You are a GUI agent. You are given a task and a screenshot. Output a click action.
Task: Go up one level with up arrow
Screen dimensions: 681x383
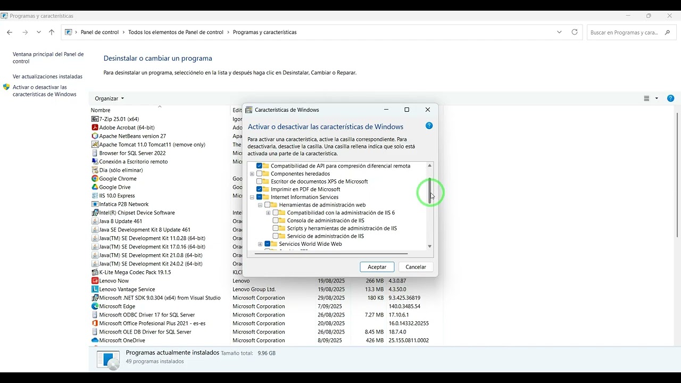click(52, 32)
